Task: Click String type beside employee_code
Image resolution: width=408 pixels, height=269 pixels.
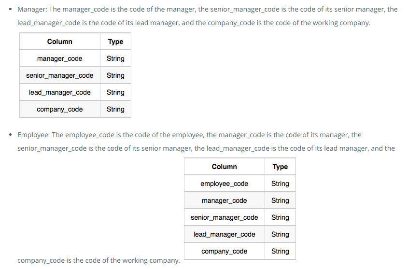Action: point(280,184)
